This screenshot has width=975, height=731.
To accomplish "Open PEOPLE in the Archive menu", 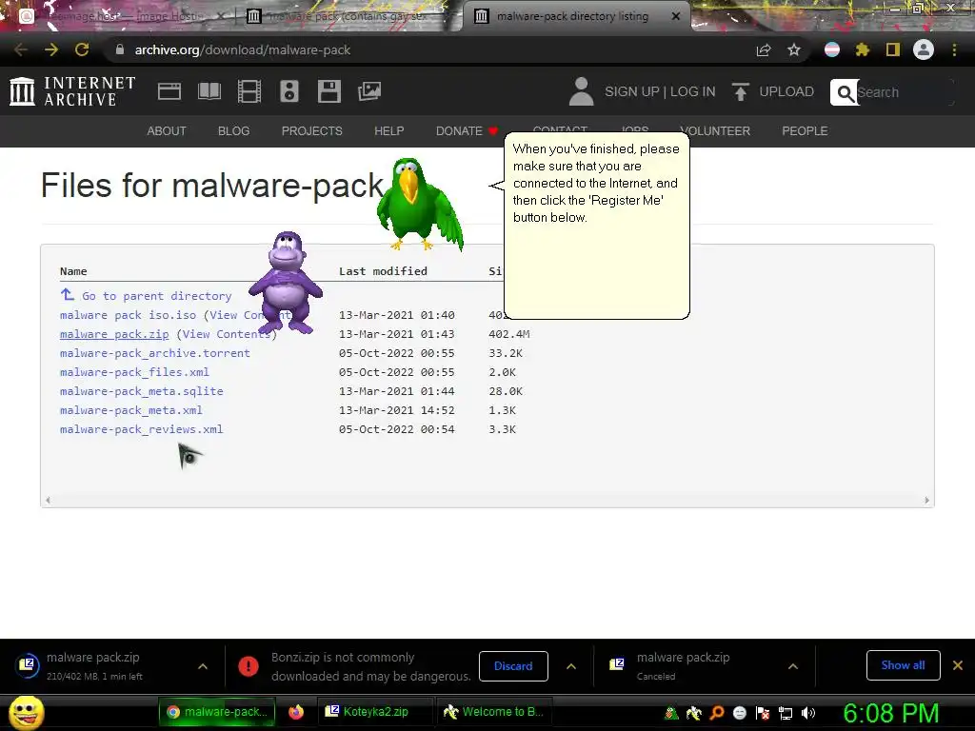I will pos(805,131).
